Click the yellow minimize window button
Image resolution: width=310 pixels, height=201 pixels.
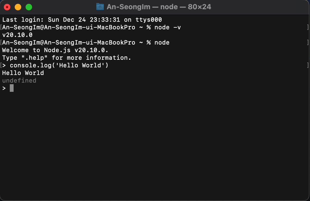(x=18, y=7)
